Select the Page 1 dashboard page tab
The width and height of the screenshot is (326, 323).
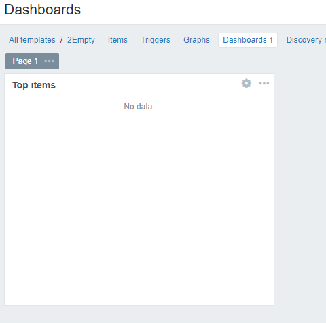[x=25, y=61]
